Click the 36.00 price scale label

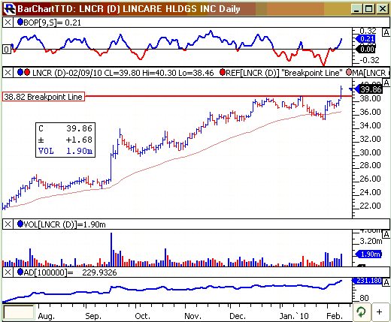click(370, 112)
